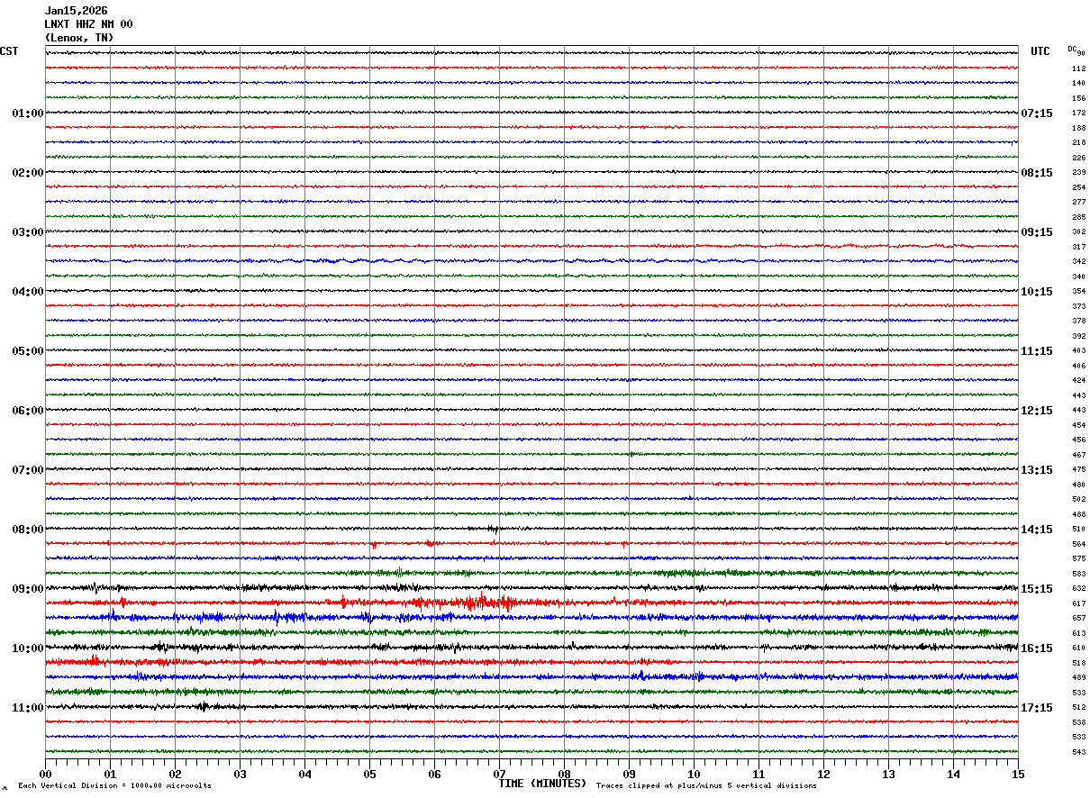The width and height of the screenshot is (1090, 798).
Task: Select the Jan15,2026 date header
Action: point(76,11)
